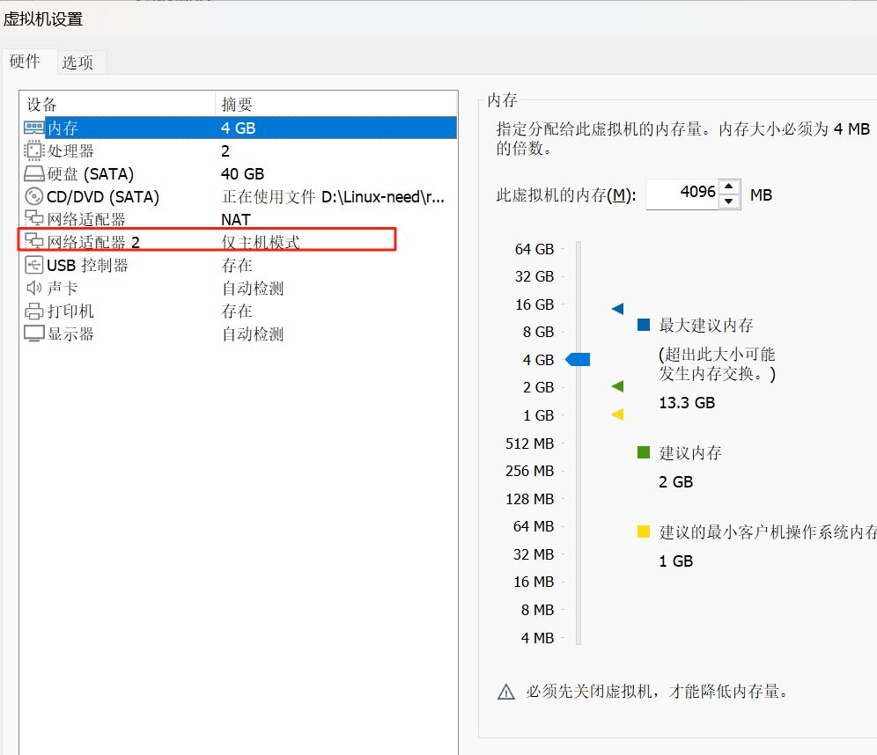Viewport: 877px width, 755px height.
Task: Switch to the 选项 tab
Action: click(x=77, y=62)
